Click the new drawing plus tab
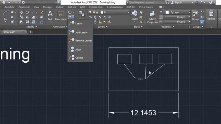This screenshot has width=221, height=124. point(30,32)
